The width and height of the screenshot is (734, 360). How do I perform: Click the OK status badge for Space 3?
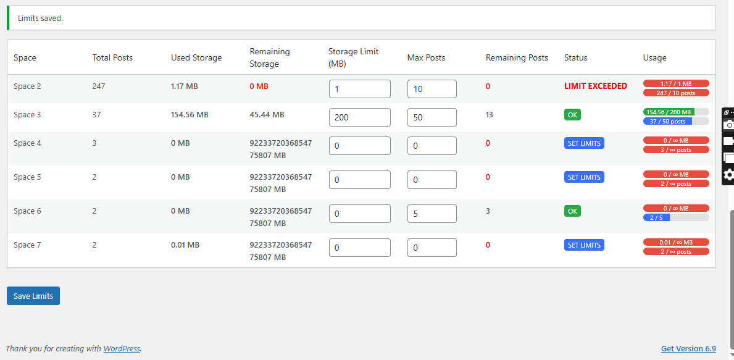[x=572, y=115]
